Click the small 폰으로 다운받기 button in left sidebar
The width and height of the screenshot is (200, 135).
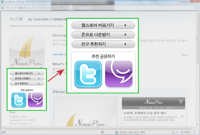(x=27, y=78)
